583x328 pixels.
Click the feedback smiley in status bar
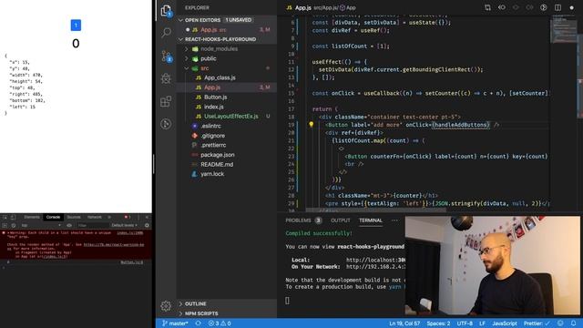click(560, 323)
